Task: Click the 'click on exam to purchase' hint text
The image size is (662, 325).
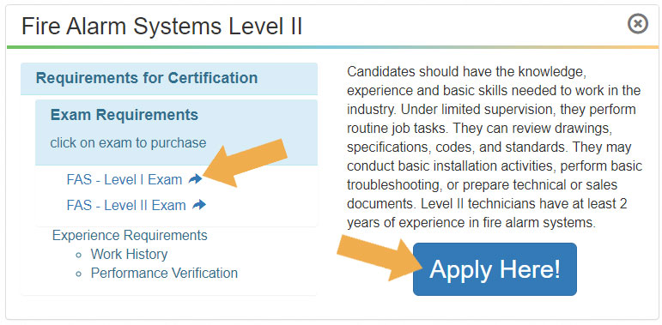Action: click(x=128, y=143)
